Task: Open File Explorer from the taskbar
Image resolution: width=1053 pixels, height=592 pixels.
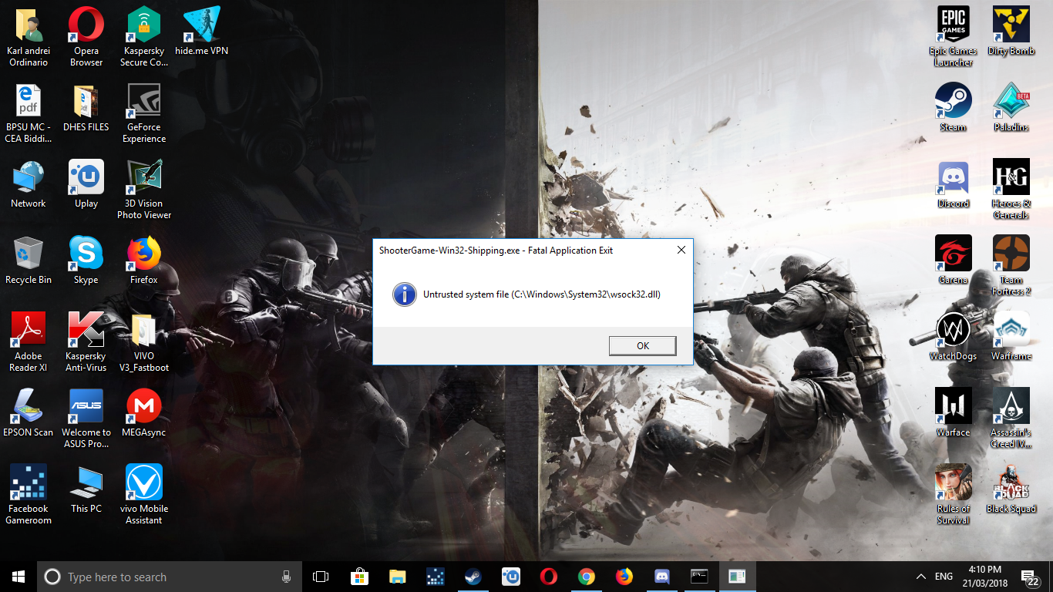Action: (x=397, y=577)
